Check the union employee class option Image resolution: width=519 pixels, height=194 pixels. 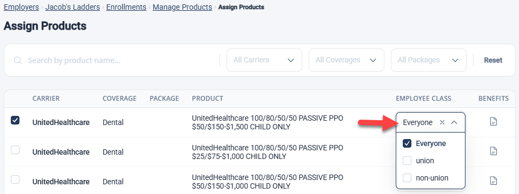tap(407, 161)
